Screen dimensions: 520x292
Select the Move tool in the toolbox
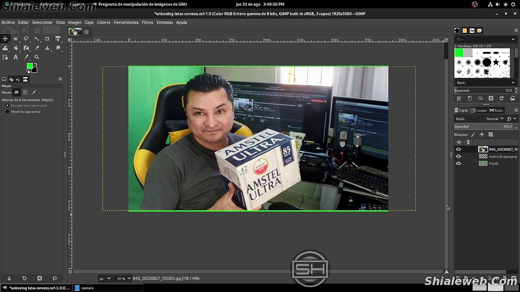tap(5, 39)
